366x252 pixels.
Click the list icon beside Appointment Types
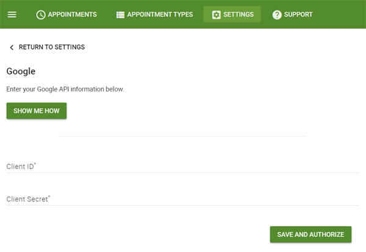click(x=120, y=15)
